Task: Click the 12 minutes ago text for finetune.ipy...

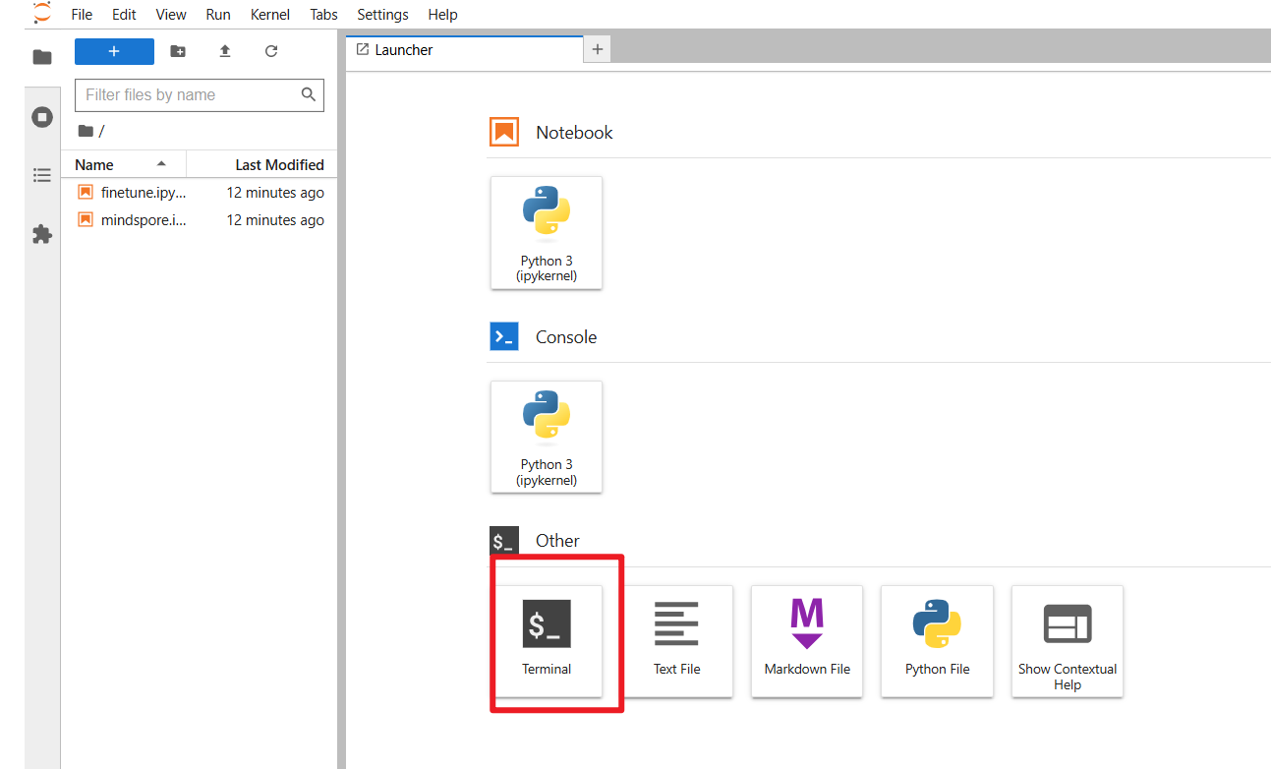Action: point(275,193)
